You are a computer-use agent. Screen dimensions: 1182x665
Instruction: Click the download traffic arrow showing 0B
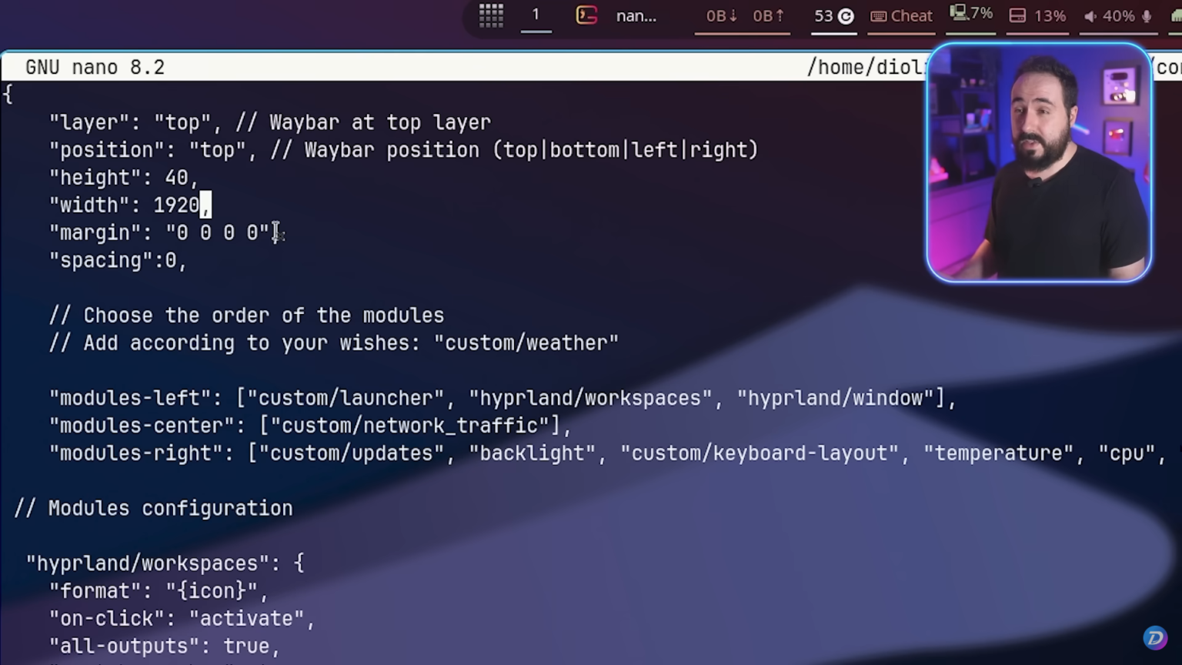pos(721,15)
